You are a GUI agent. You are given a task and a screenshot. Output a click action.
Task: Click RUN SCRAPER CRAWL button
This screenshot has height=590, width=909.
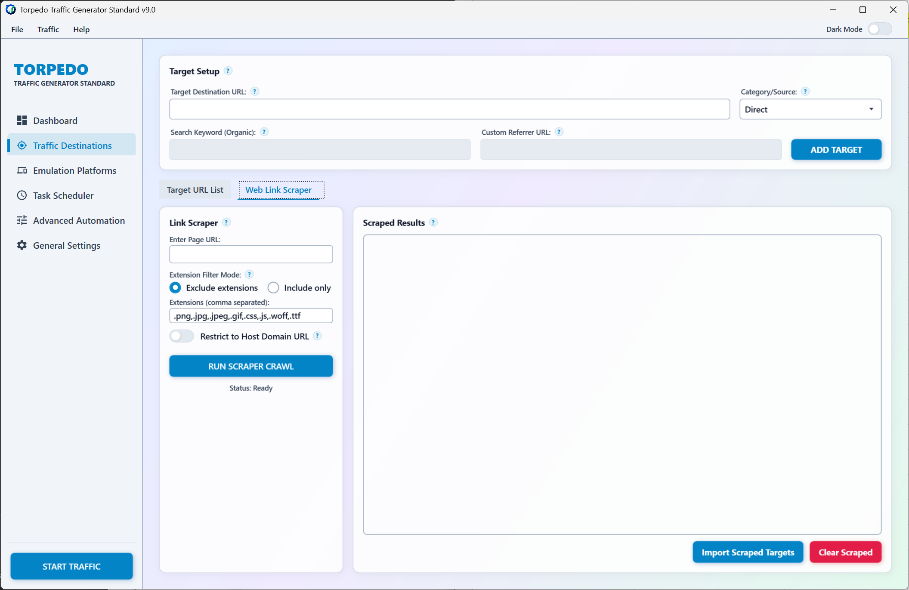click(251, 366)
